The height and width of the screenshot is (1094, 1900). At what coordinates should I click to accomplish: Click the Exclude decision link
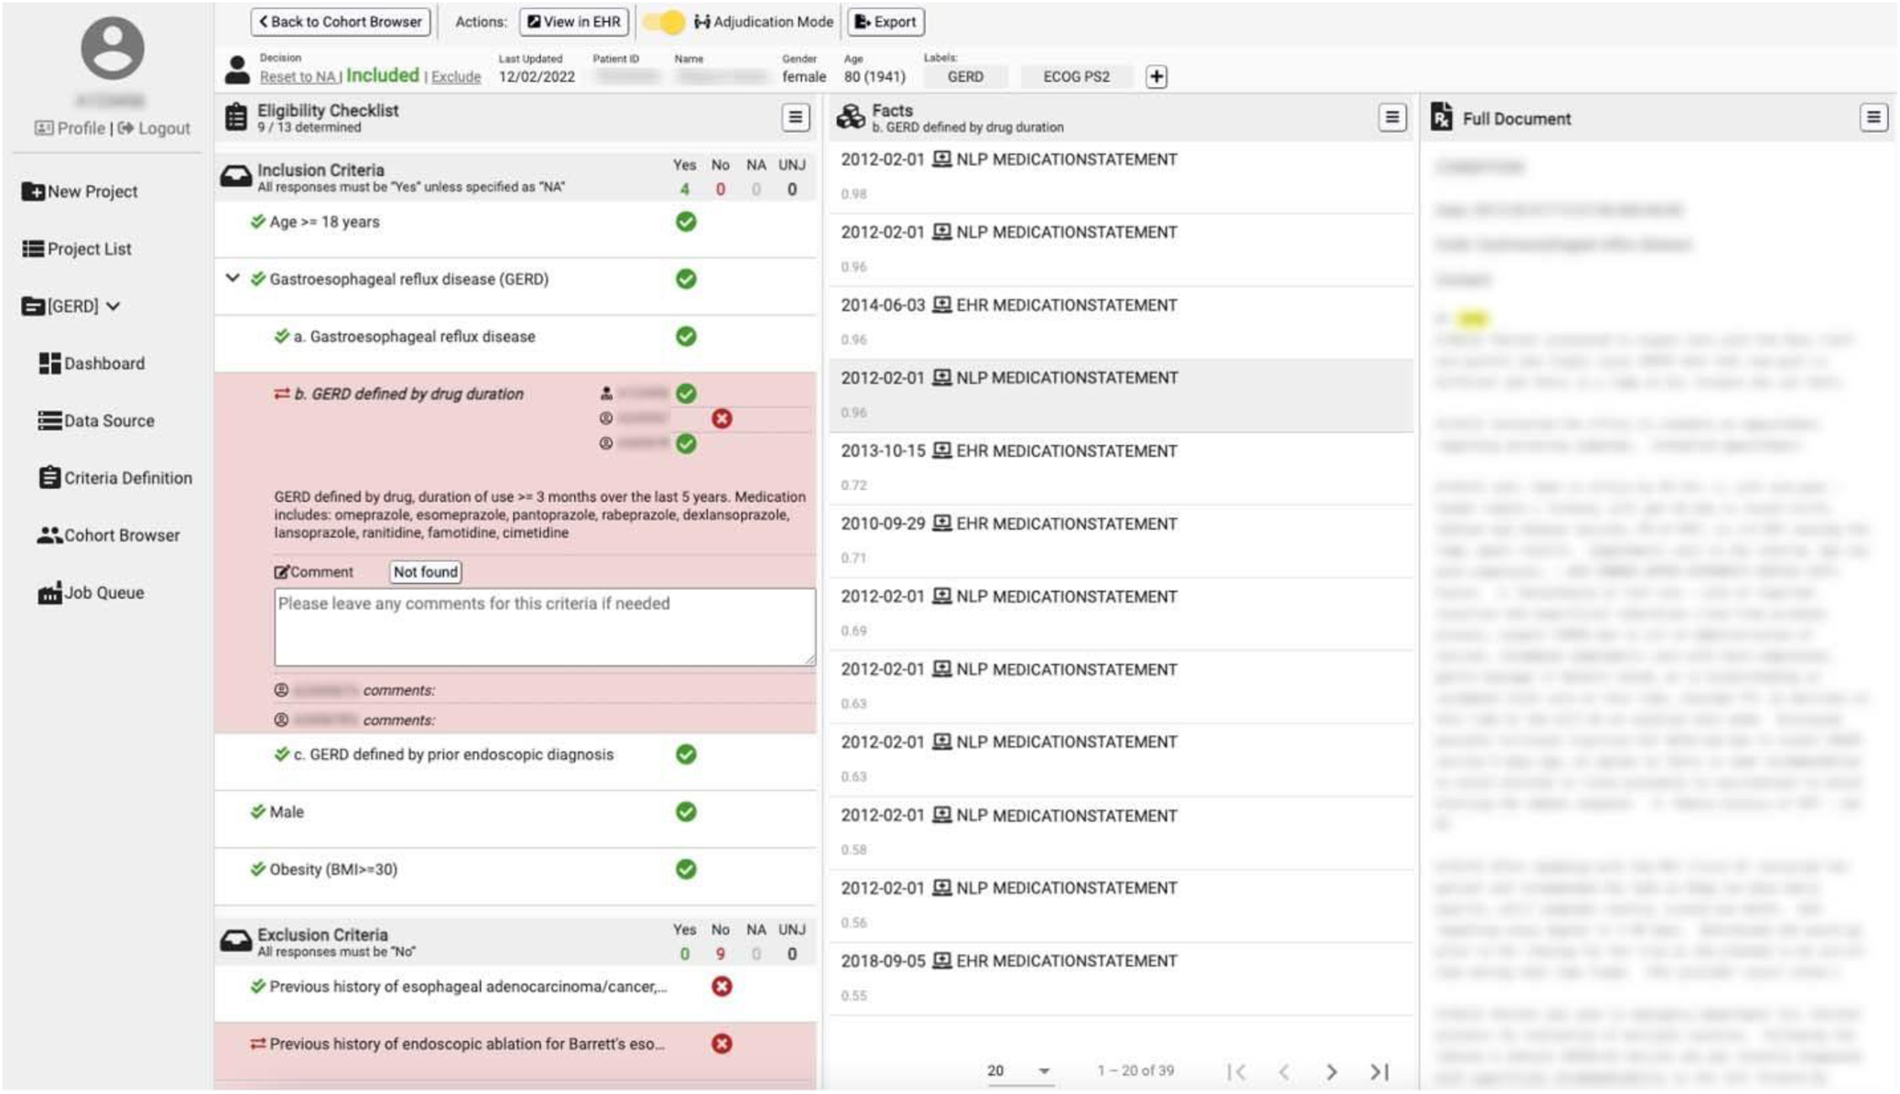(456, 77)
